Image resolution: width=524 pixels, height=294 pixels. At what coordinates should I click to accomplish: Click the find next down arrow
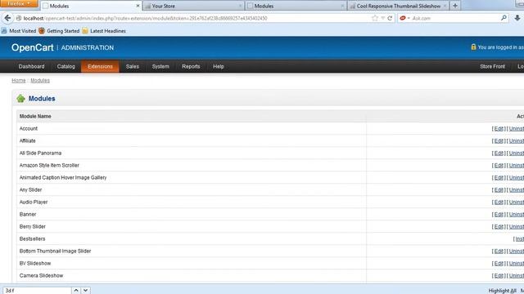[85, 291]
